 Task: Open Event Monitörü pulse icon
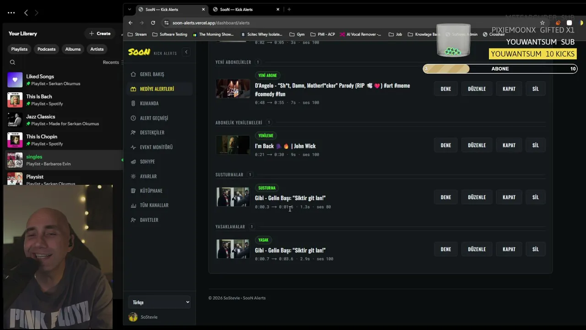[x=133, y=147]
